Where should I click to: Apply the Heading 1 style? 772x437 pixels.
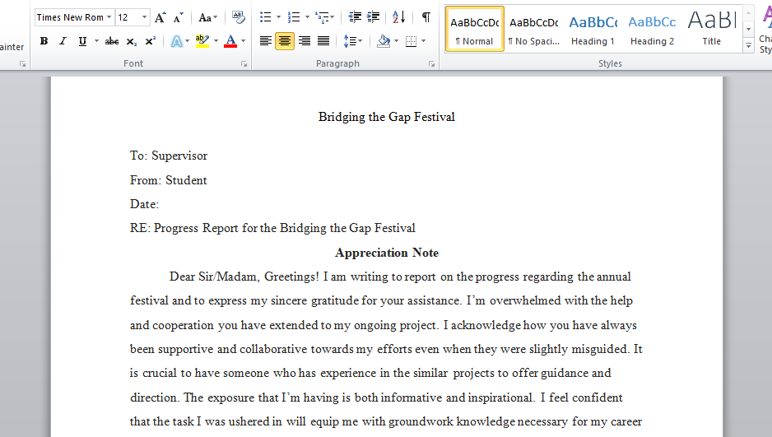click(593, 29)
